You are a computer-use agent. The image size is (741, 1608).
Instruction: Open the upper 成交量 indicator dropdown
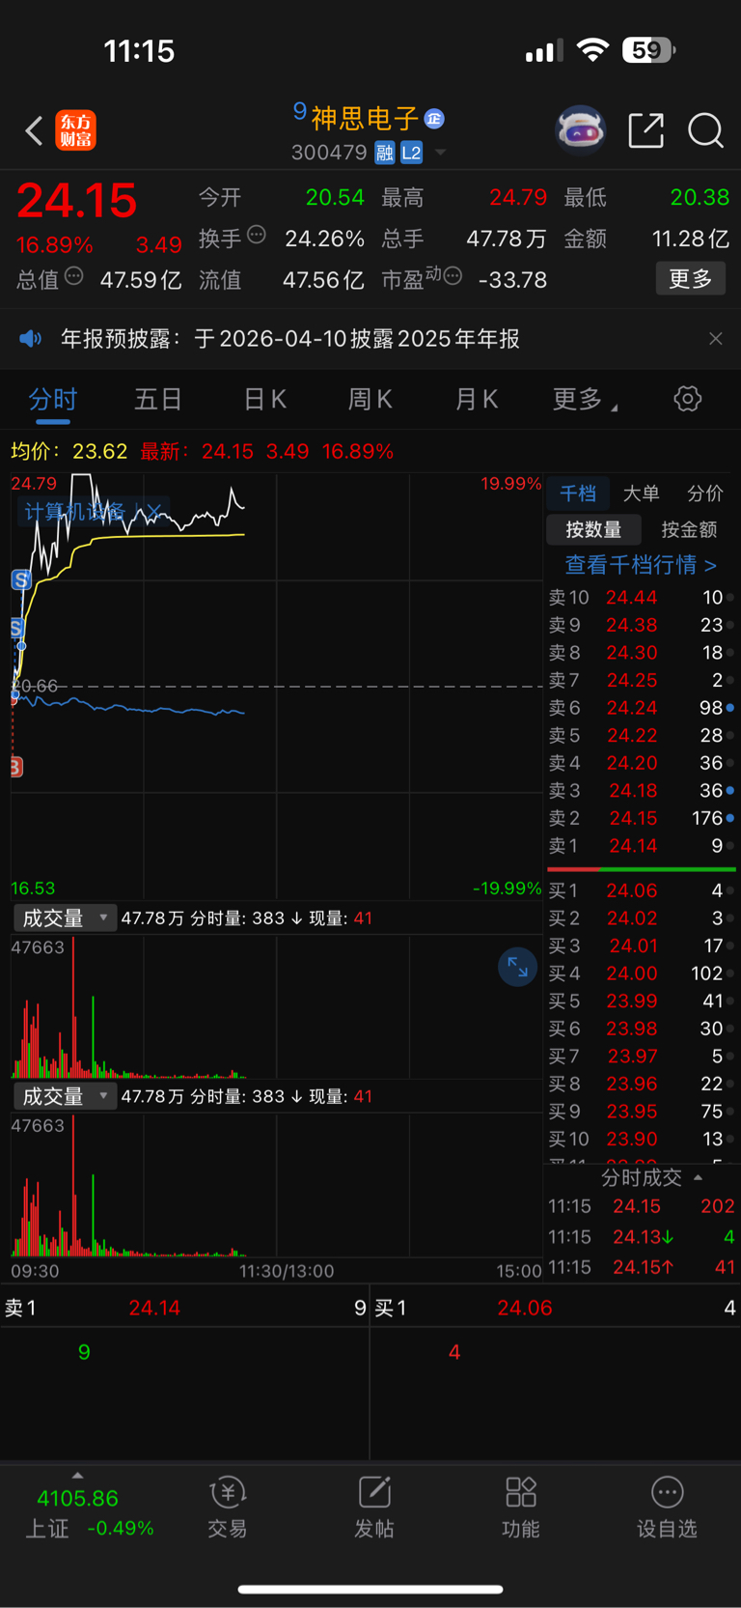65,917
